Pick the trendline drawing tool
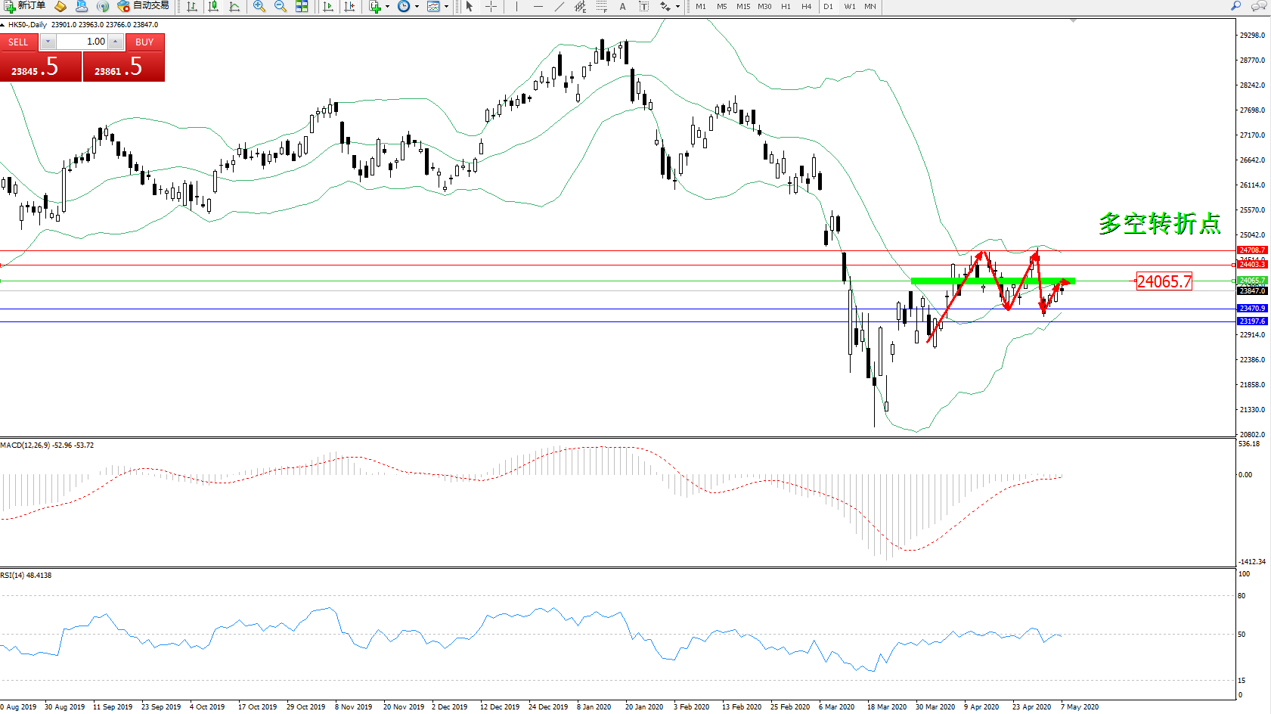This screenshot has height=714, width=1271. pyautogui.click(x=559, y=6)
